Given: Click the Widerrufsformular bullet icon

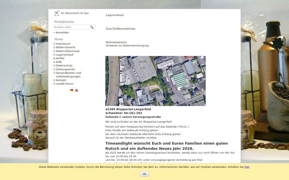Looking at the screenshot, I should click(x=54, y=51).
